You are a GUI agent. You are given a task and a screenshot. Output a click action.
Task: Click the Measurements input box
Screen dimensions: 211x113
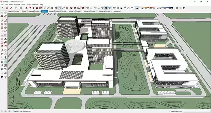click(x=197, y=111)
